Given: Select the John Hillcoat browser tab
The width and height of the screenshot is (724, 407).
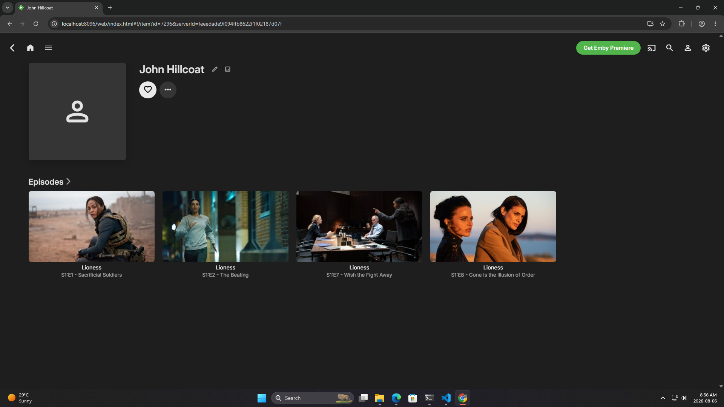Looking at the screenshot, I should click(58, 8).
